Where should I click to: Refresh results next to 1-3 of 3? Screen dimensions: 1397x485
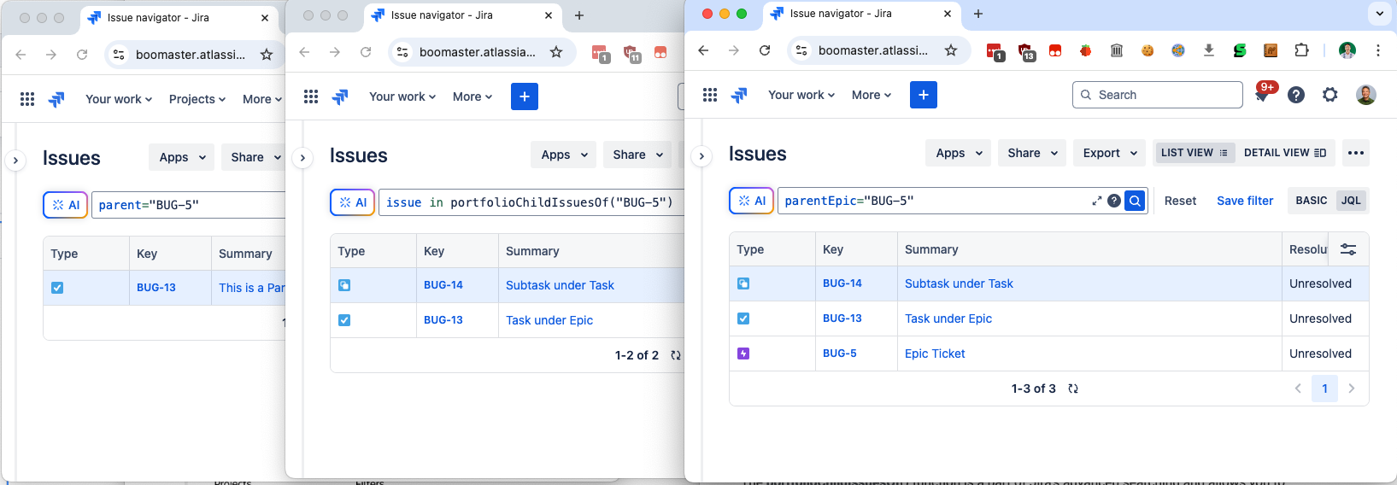(x=1073, y=389)
